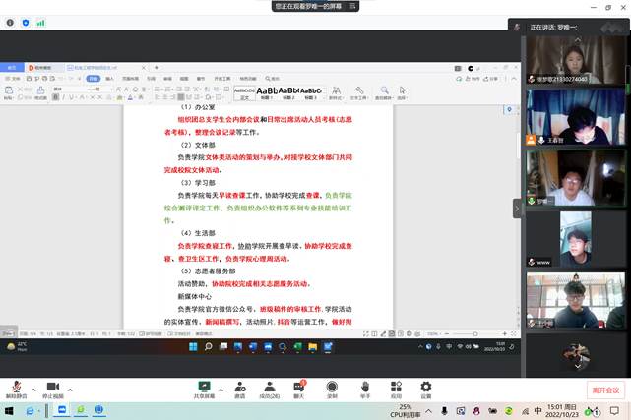This screenshot has width=631, height=420.
Task: Stop video with the camera button
Action: pyautogui.click(x=53, y=390)
